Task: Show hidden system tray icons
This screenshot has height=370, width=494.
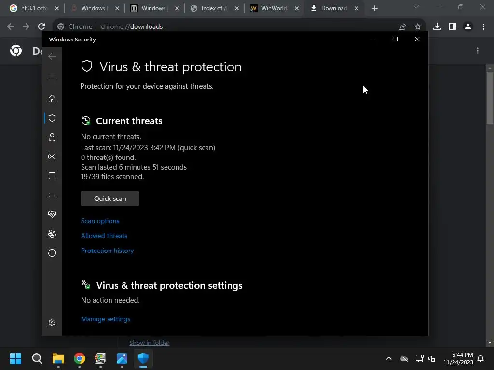Action: [389, 358]
